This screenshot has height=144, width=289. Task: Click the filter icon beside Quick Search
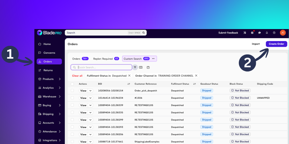[135, 67]
